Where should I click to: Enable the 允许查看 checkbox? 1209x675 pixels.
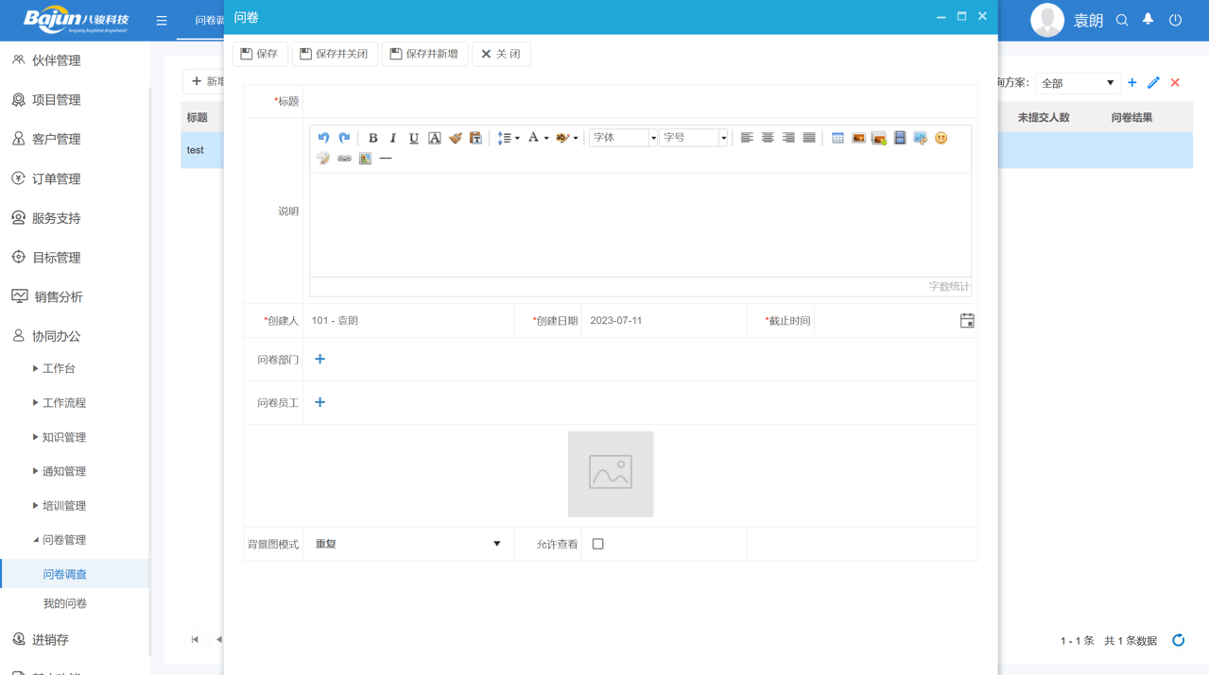click(x=597, y=544)
